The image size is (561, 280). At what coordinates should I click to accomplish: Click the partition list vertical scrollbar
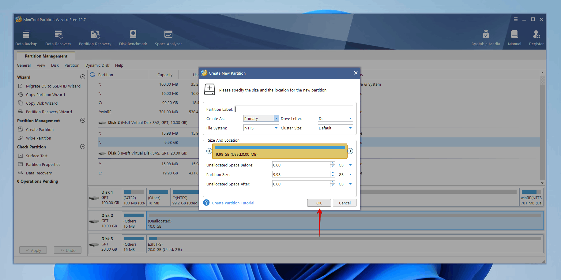pos(542,128)
